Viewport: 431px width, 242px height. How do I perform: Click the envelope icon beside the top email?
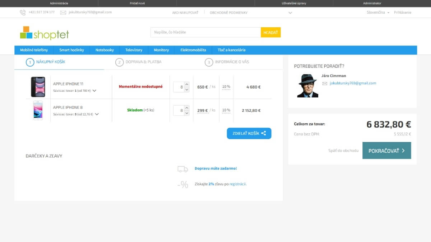[x=63, y=13]
